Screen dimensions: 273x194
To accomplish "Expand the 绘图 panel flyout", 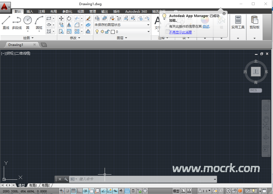I will (x=28, y=38).
